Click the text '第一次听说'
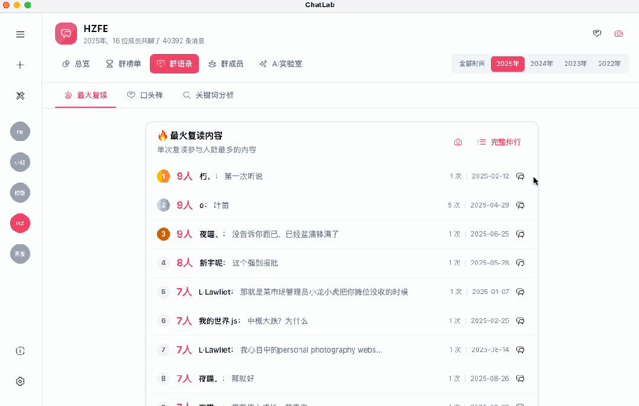Screen dimensions: 639x406 tap(243, 176)
